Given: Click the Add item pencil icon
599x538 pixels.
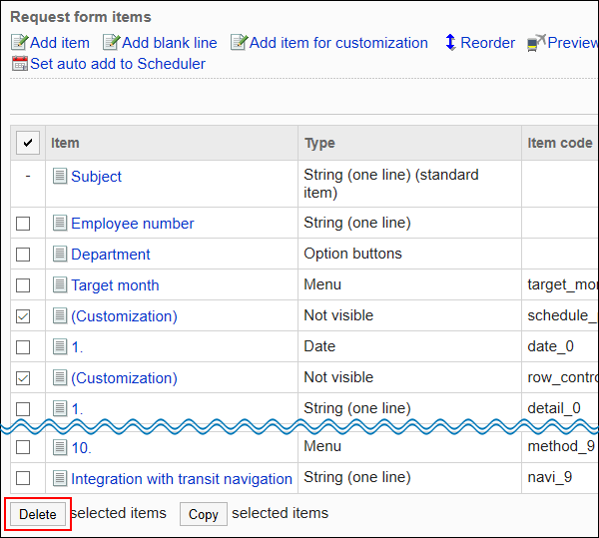Looking at the screenshot, I should click(20, 42).
